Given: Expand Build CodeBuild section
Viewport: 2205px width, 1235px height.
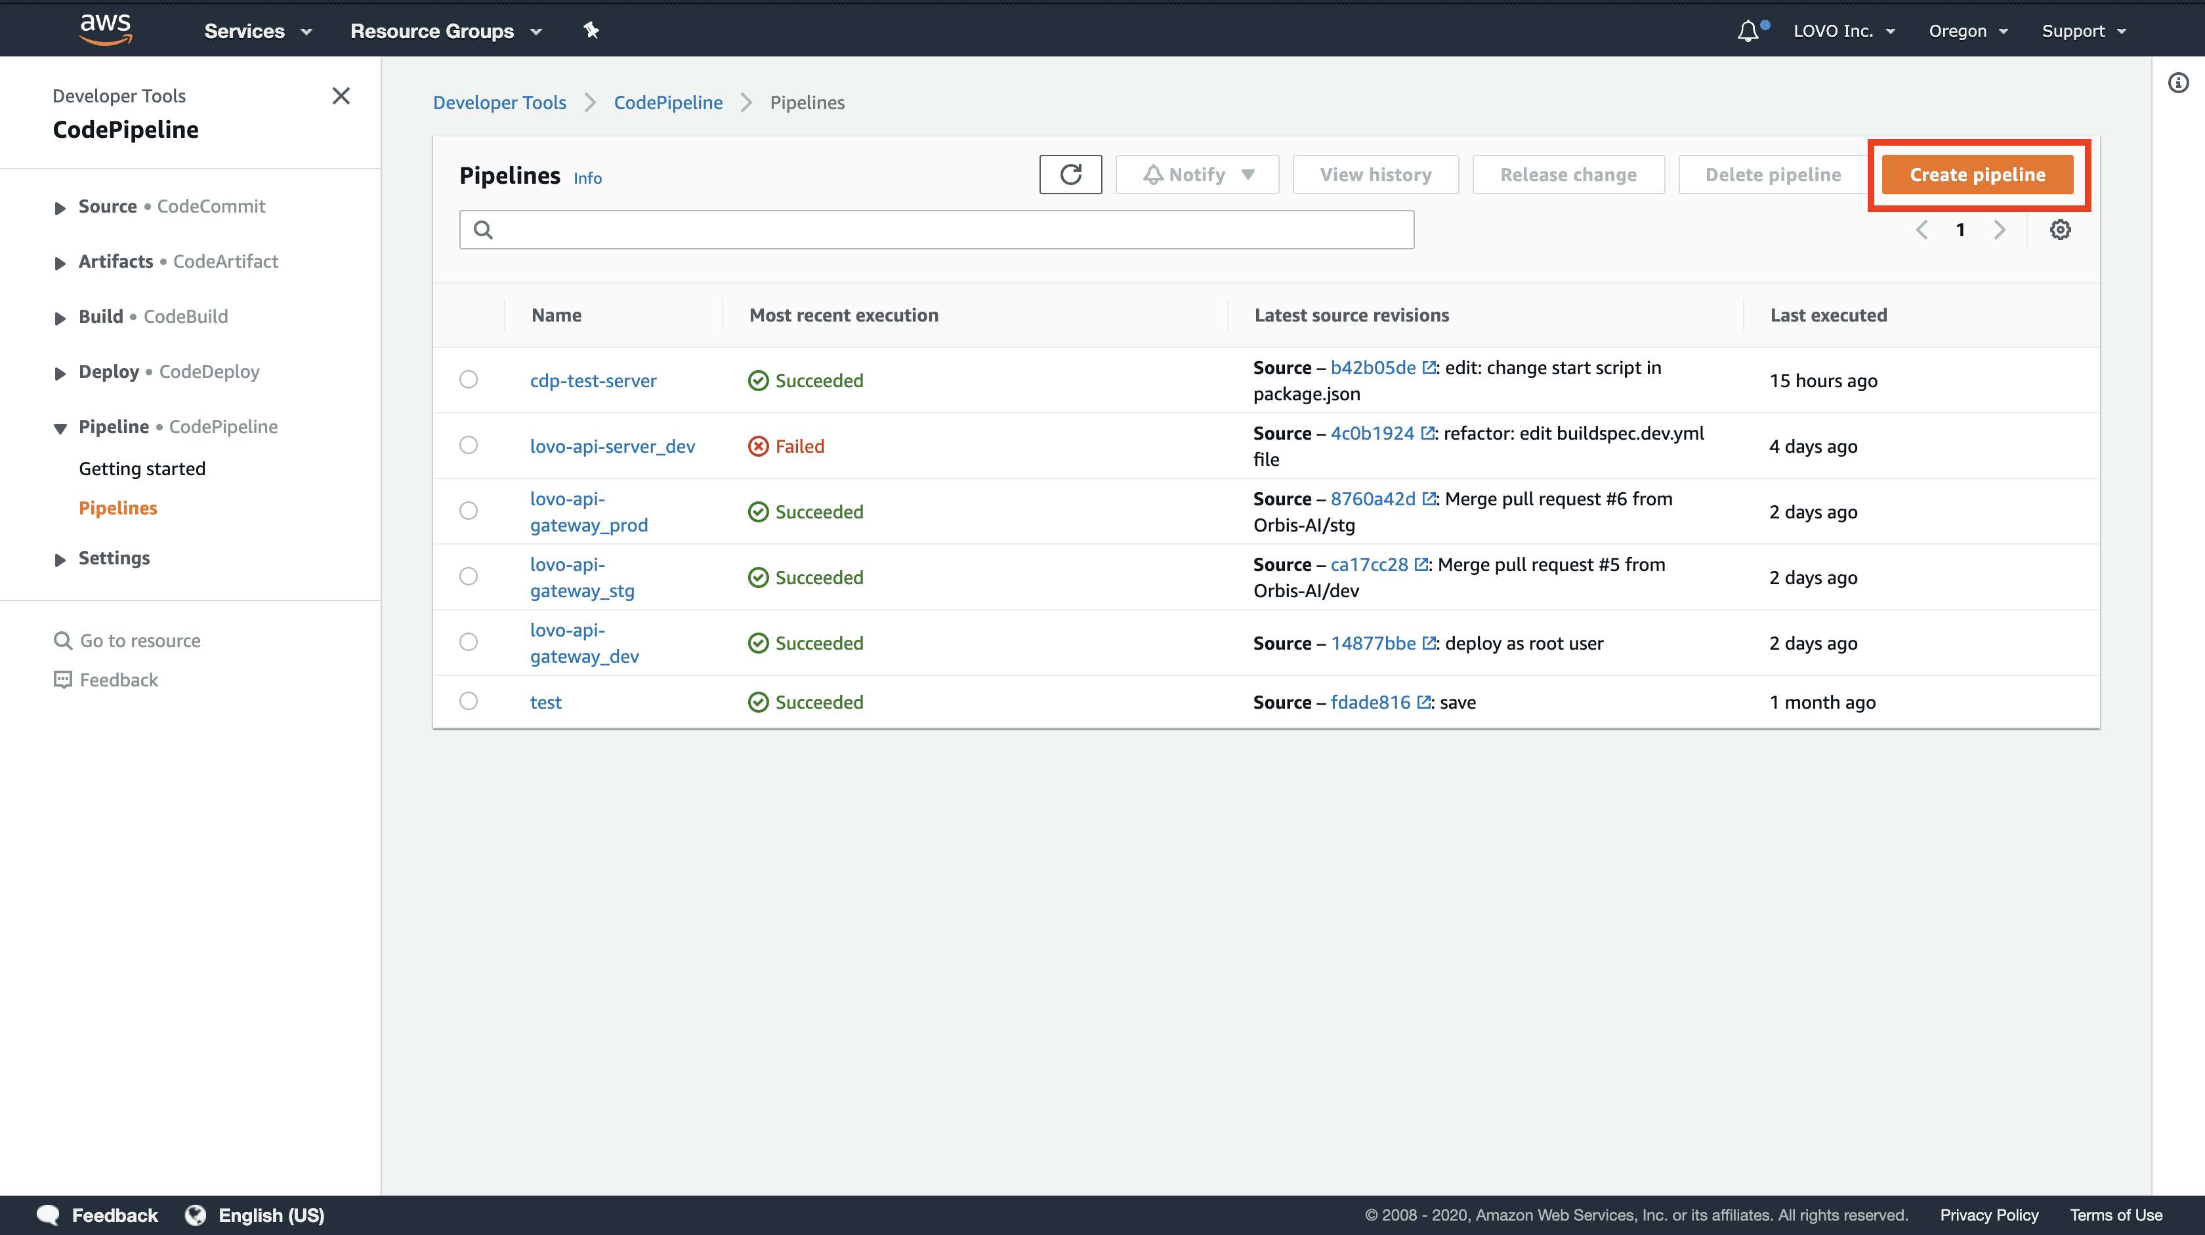Looking at the screenshot, I should tap(60, 318).
